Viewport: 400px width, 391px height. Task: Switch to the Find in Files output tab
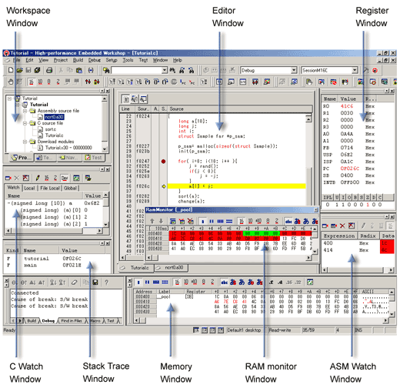point(72,321)
